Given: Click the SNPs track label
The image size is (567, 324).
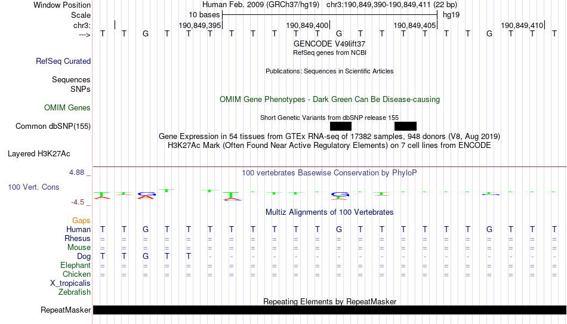Looking at the screenshot, I should point(81,89).
